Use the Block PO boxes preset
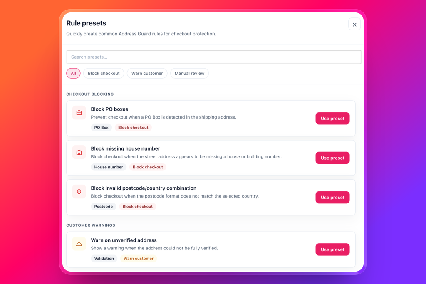 point(332,119)
